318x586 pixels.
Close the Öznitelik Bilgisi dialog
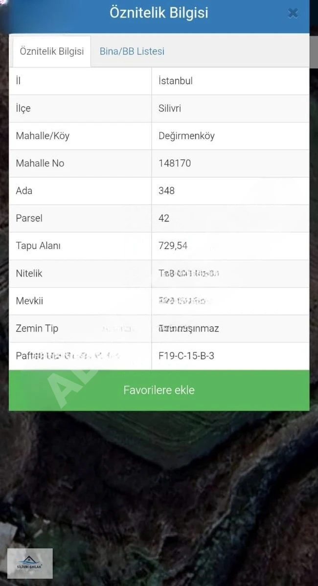(x=294, y=13)
